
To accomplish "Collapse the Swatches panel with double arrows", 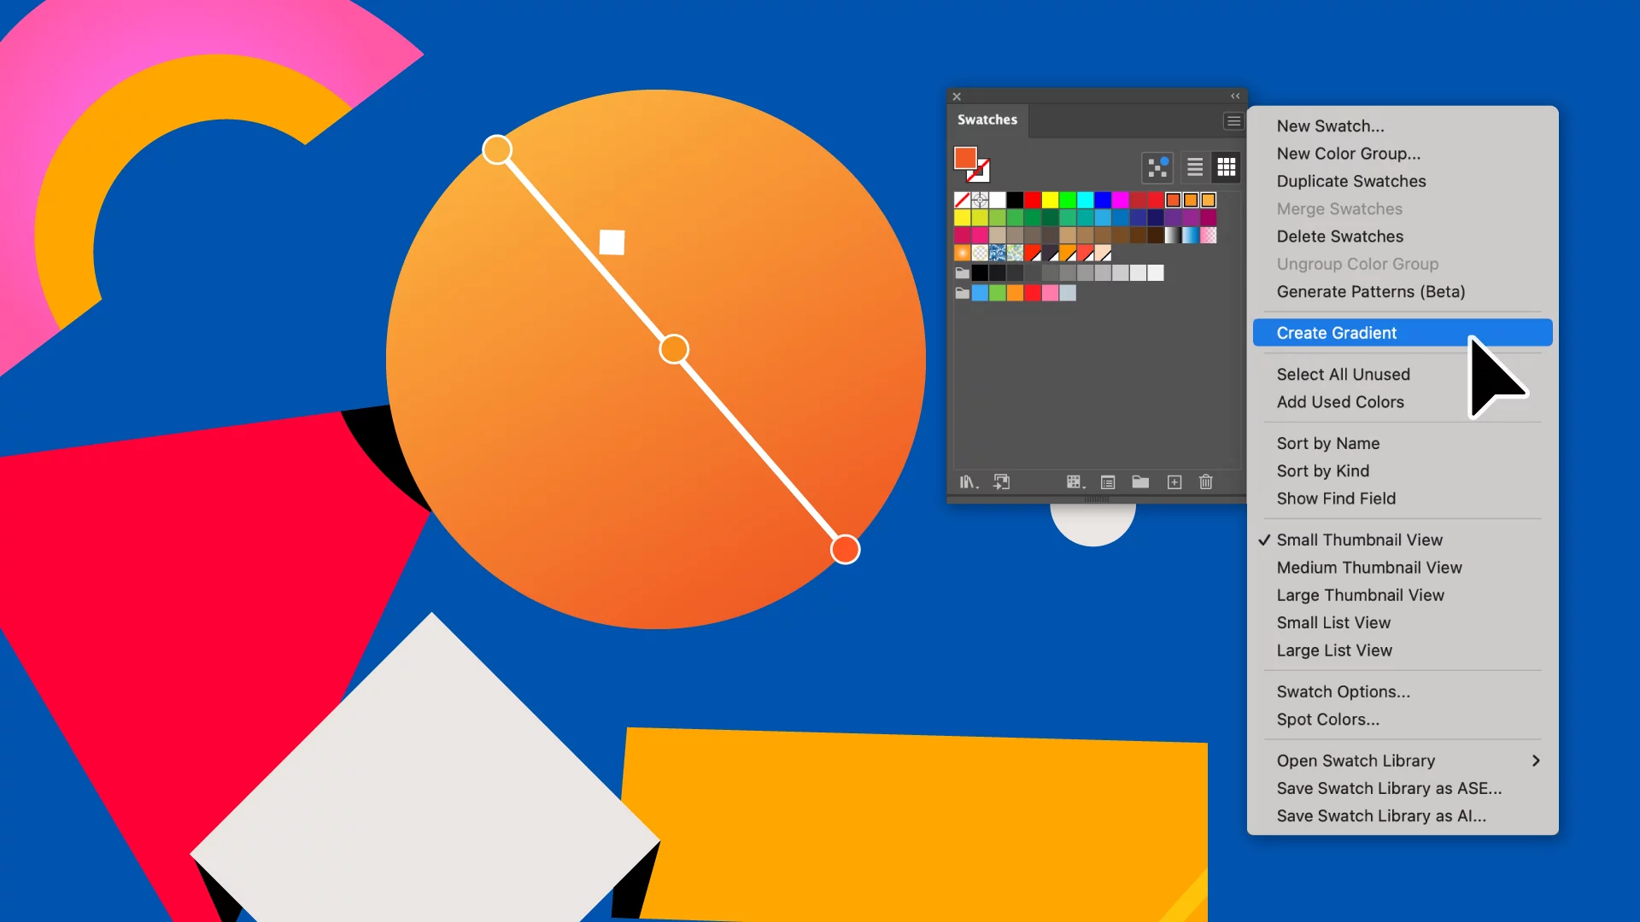I will tap(1235, 96).
